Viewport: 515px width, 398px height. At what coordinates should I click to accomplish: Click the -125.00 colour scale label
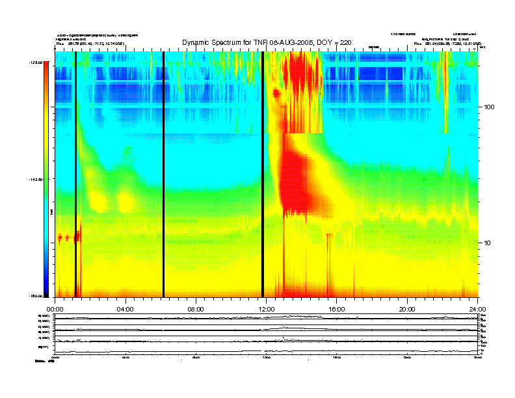(36, 62)
